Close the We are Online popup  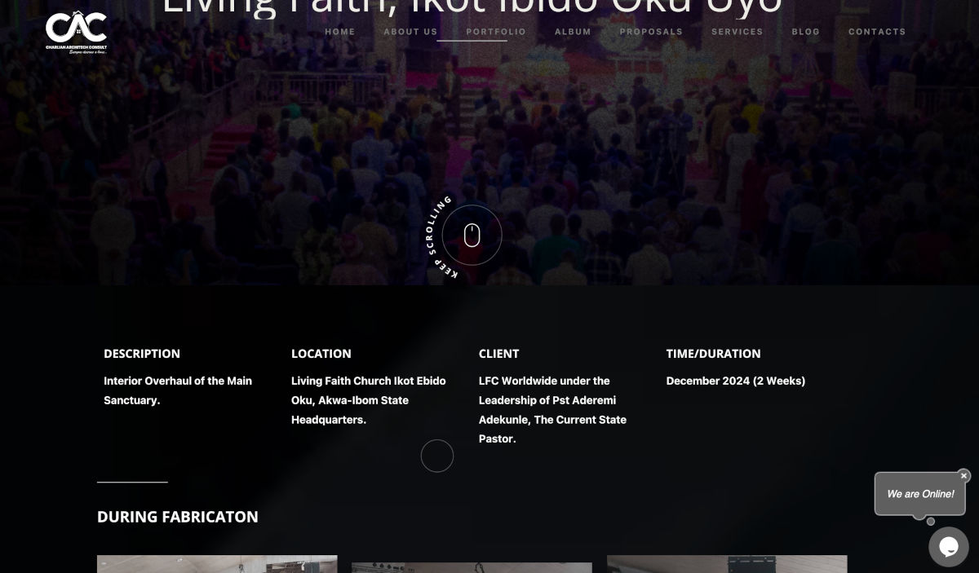coord(963,475)
